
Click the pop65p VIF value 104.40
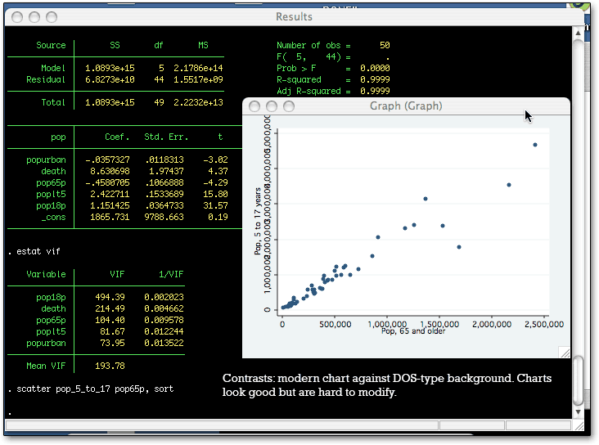tap(110, 320)
